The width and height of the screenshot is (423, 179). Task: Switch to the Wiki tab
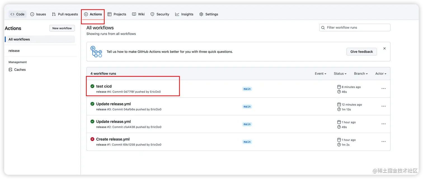(x=138, y=14)
